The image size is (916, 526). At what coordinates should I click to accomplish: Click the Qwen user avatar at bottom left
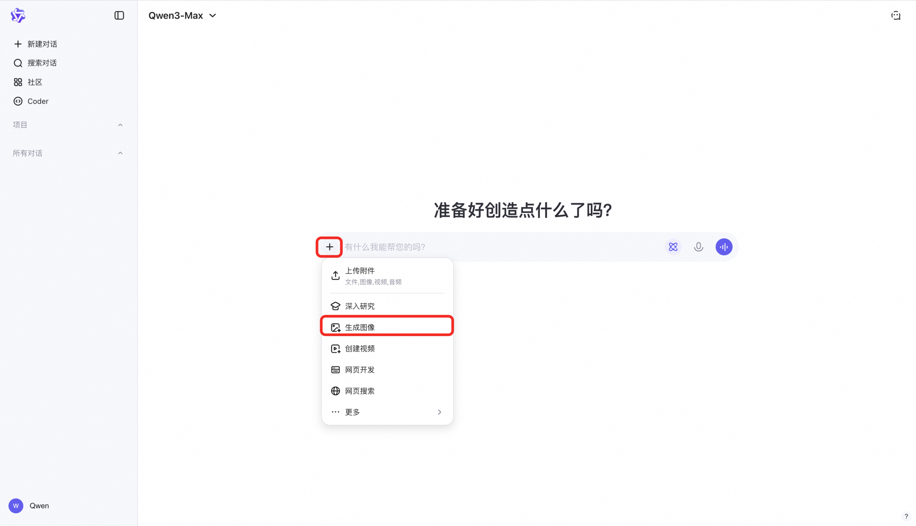15,505
